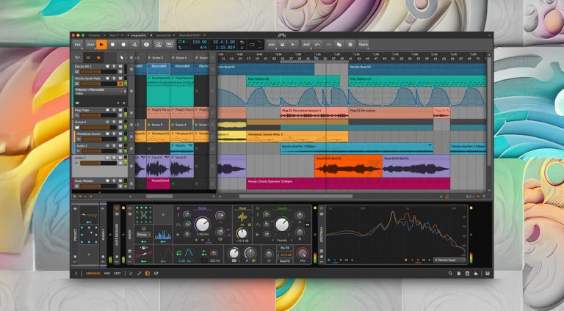Mute the Himalayan Sunset track
Image resolution: width=564 pixels, height=311 pixels.
click(x=120, y=133)
